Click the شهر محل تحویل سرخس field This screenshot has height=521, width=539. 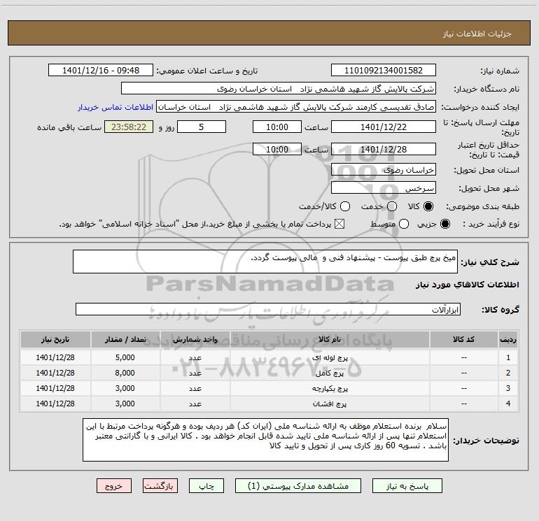383,188
